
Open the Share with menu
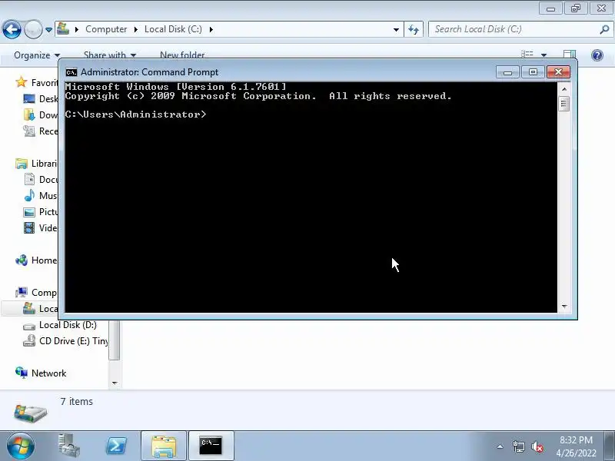109,55
